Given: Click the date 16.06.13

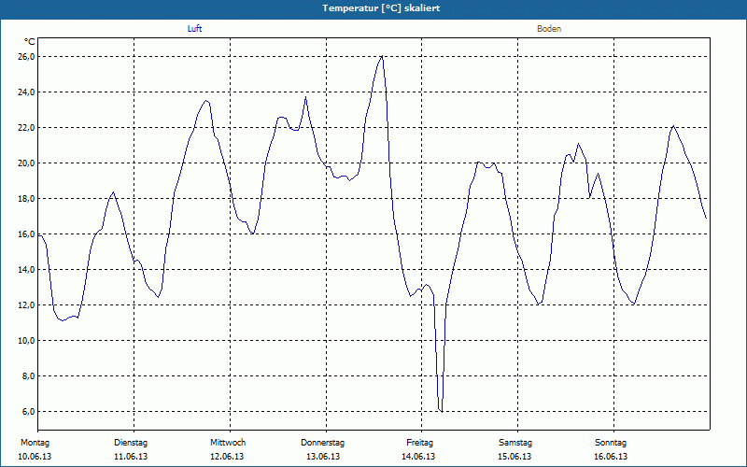Looking at the screenshot, I should pyautogui.click(x=611, y=457).
